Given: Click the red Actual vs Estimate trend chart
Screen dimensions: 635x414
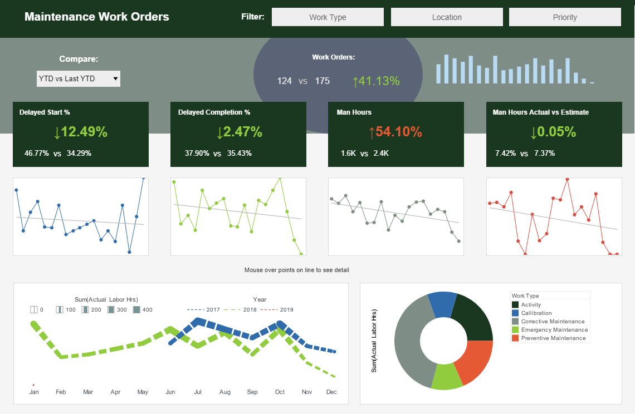Looking at the screenshot, I should pos(554,216).
